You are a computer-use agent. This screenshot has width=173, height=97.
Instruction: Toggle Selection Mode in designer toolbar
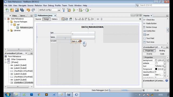coord(63,19)
